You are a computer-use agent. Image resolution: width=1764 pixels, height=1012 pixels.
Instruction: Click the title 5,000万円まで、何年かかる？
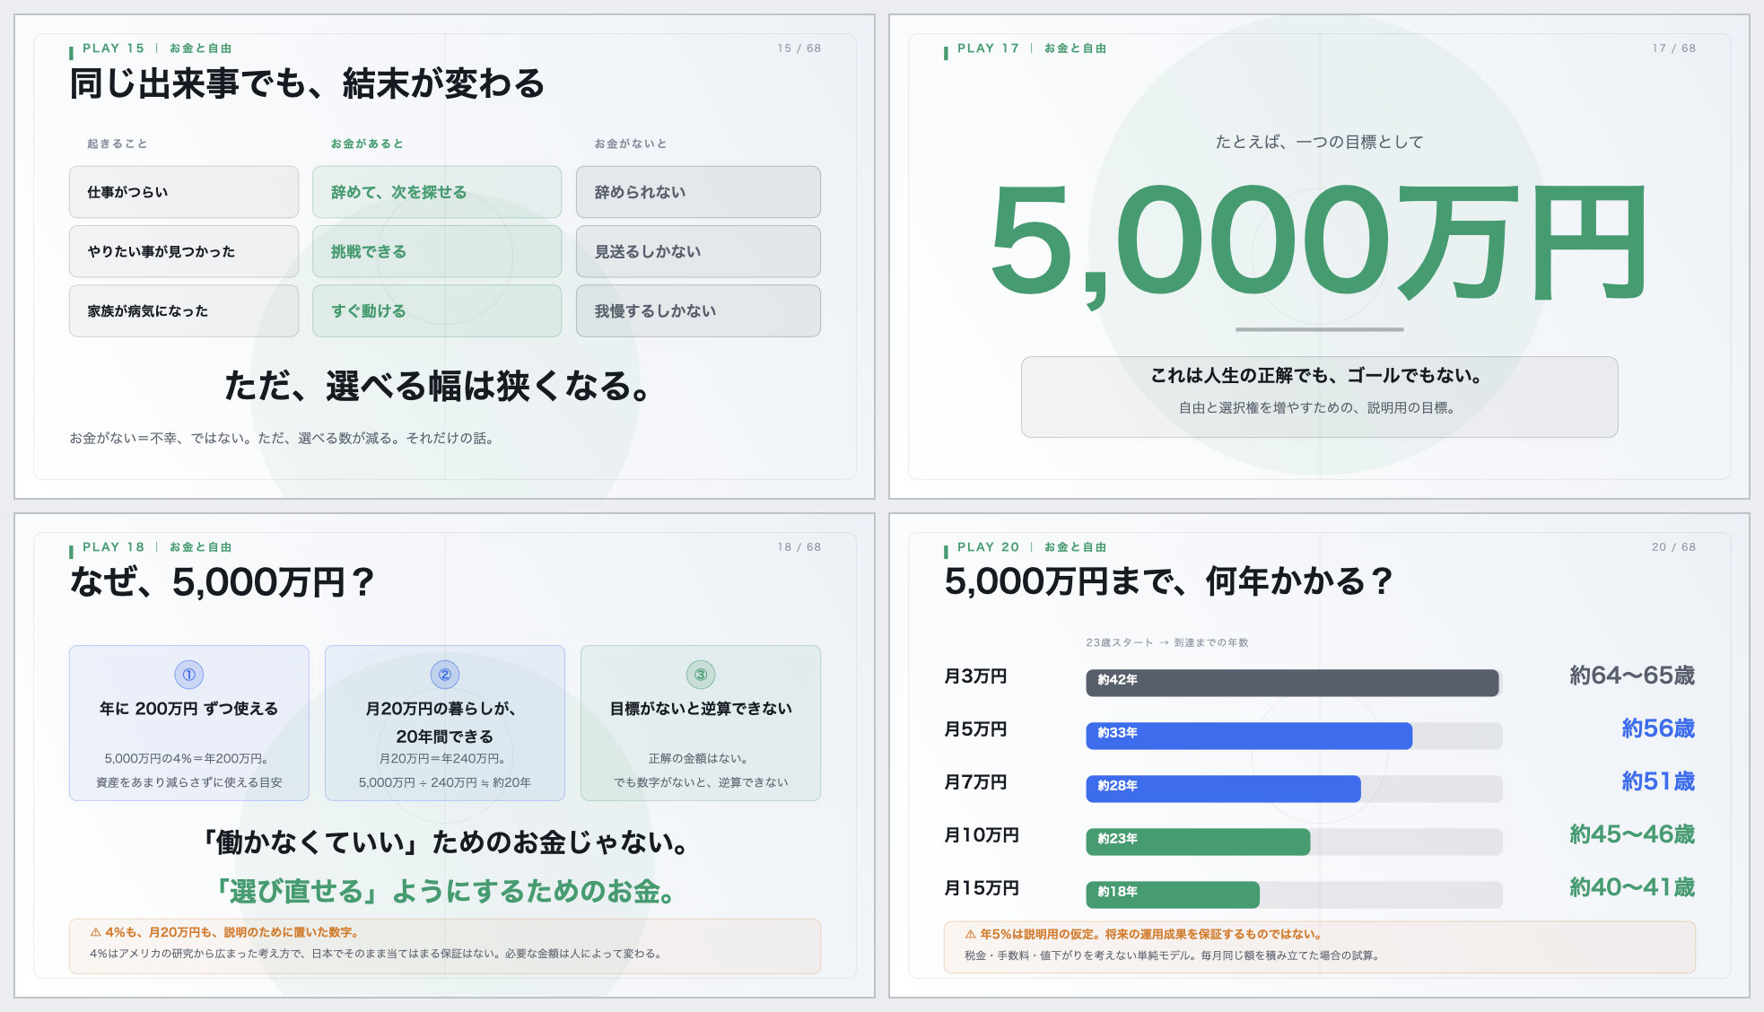tap(1169, 581)
